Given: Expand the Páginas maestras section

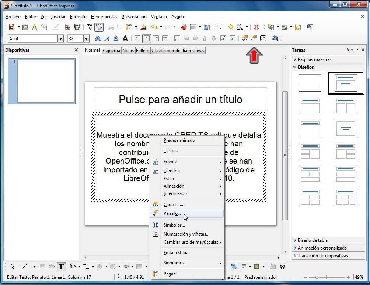Looking at the screenshot, I should click(x=328, y=59).
